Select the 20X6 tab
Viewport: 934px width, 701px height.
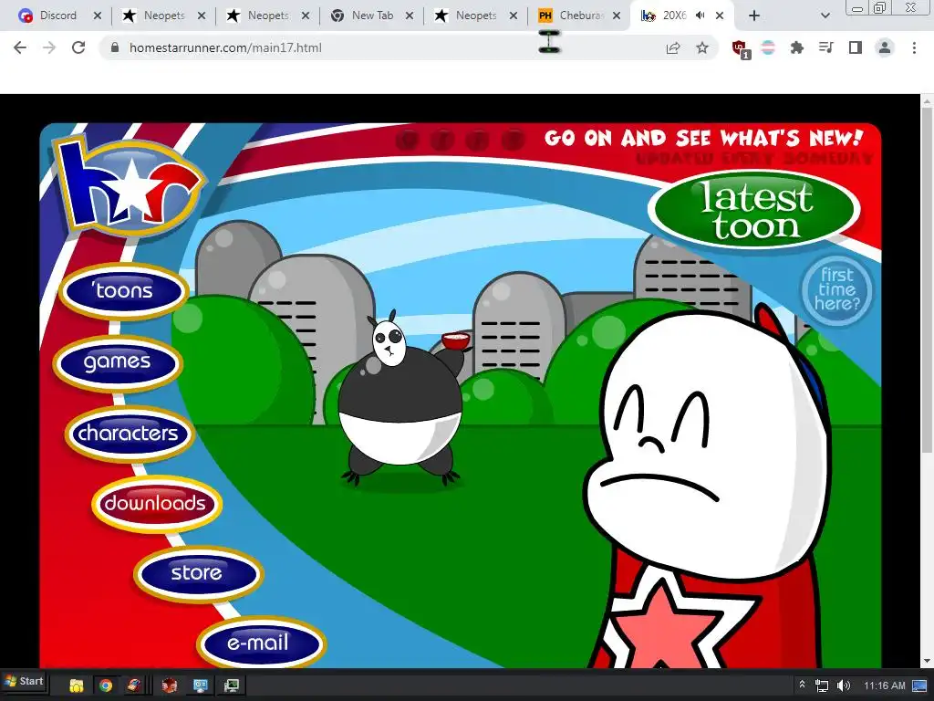(674, 16)
